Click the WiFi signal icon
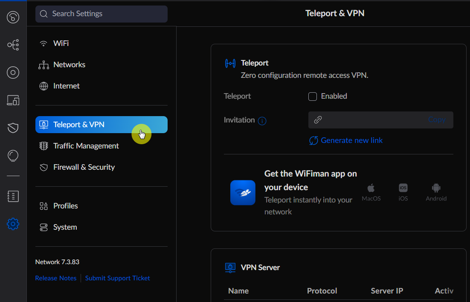Viewport: 470px width, 302px height. click(44, 43)
